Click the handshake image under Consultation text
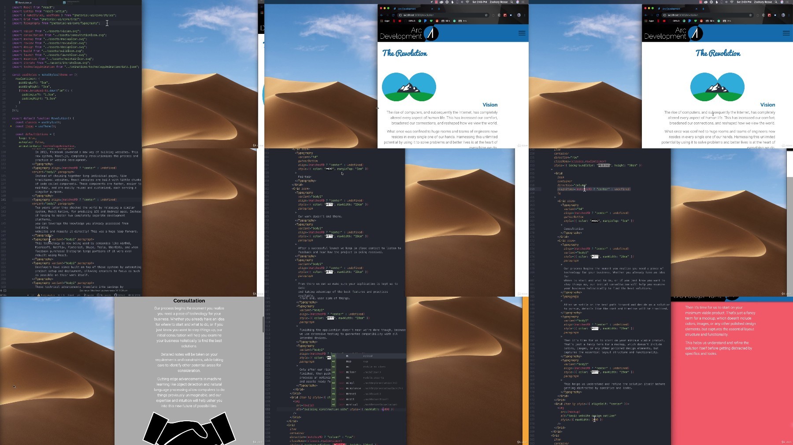The width and height of the screenshot is (793, 445). coord(189,427)
